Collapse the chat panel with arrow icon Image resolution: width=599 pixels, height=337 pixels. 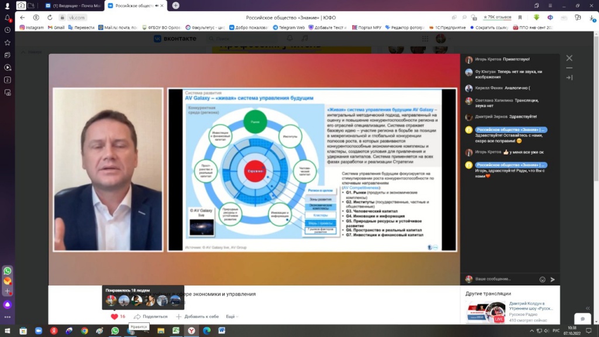[569, 78]
